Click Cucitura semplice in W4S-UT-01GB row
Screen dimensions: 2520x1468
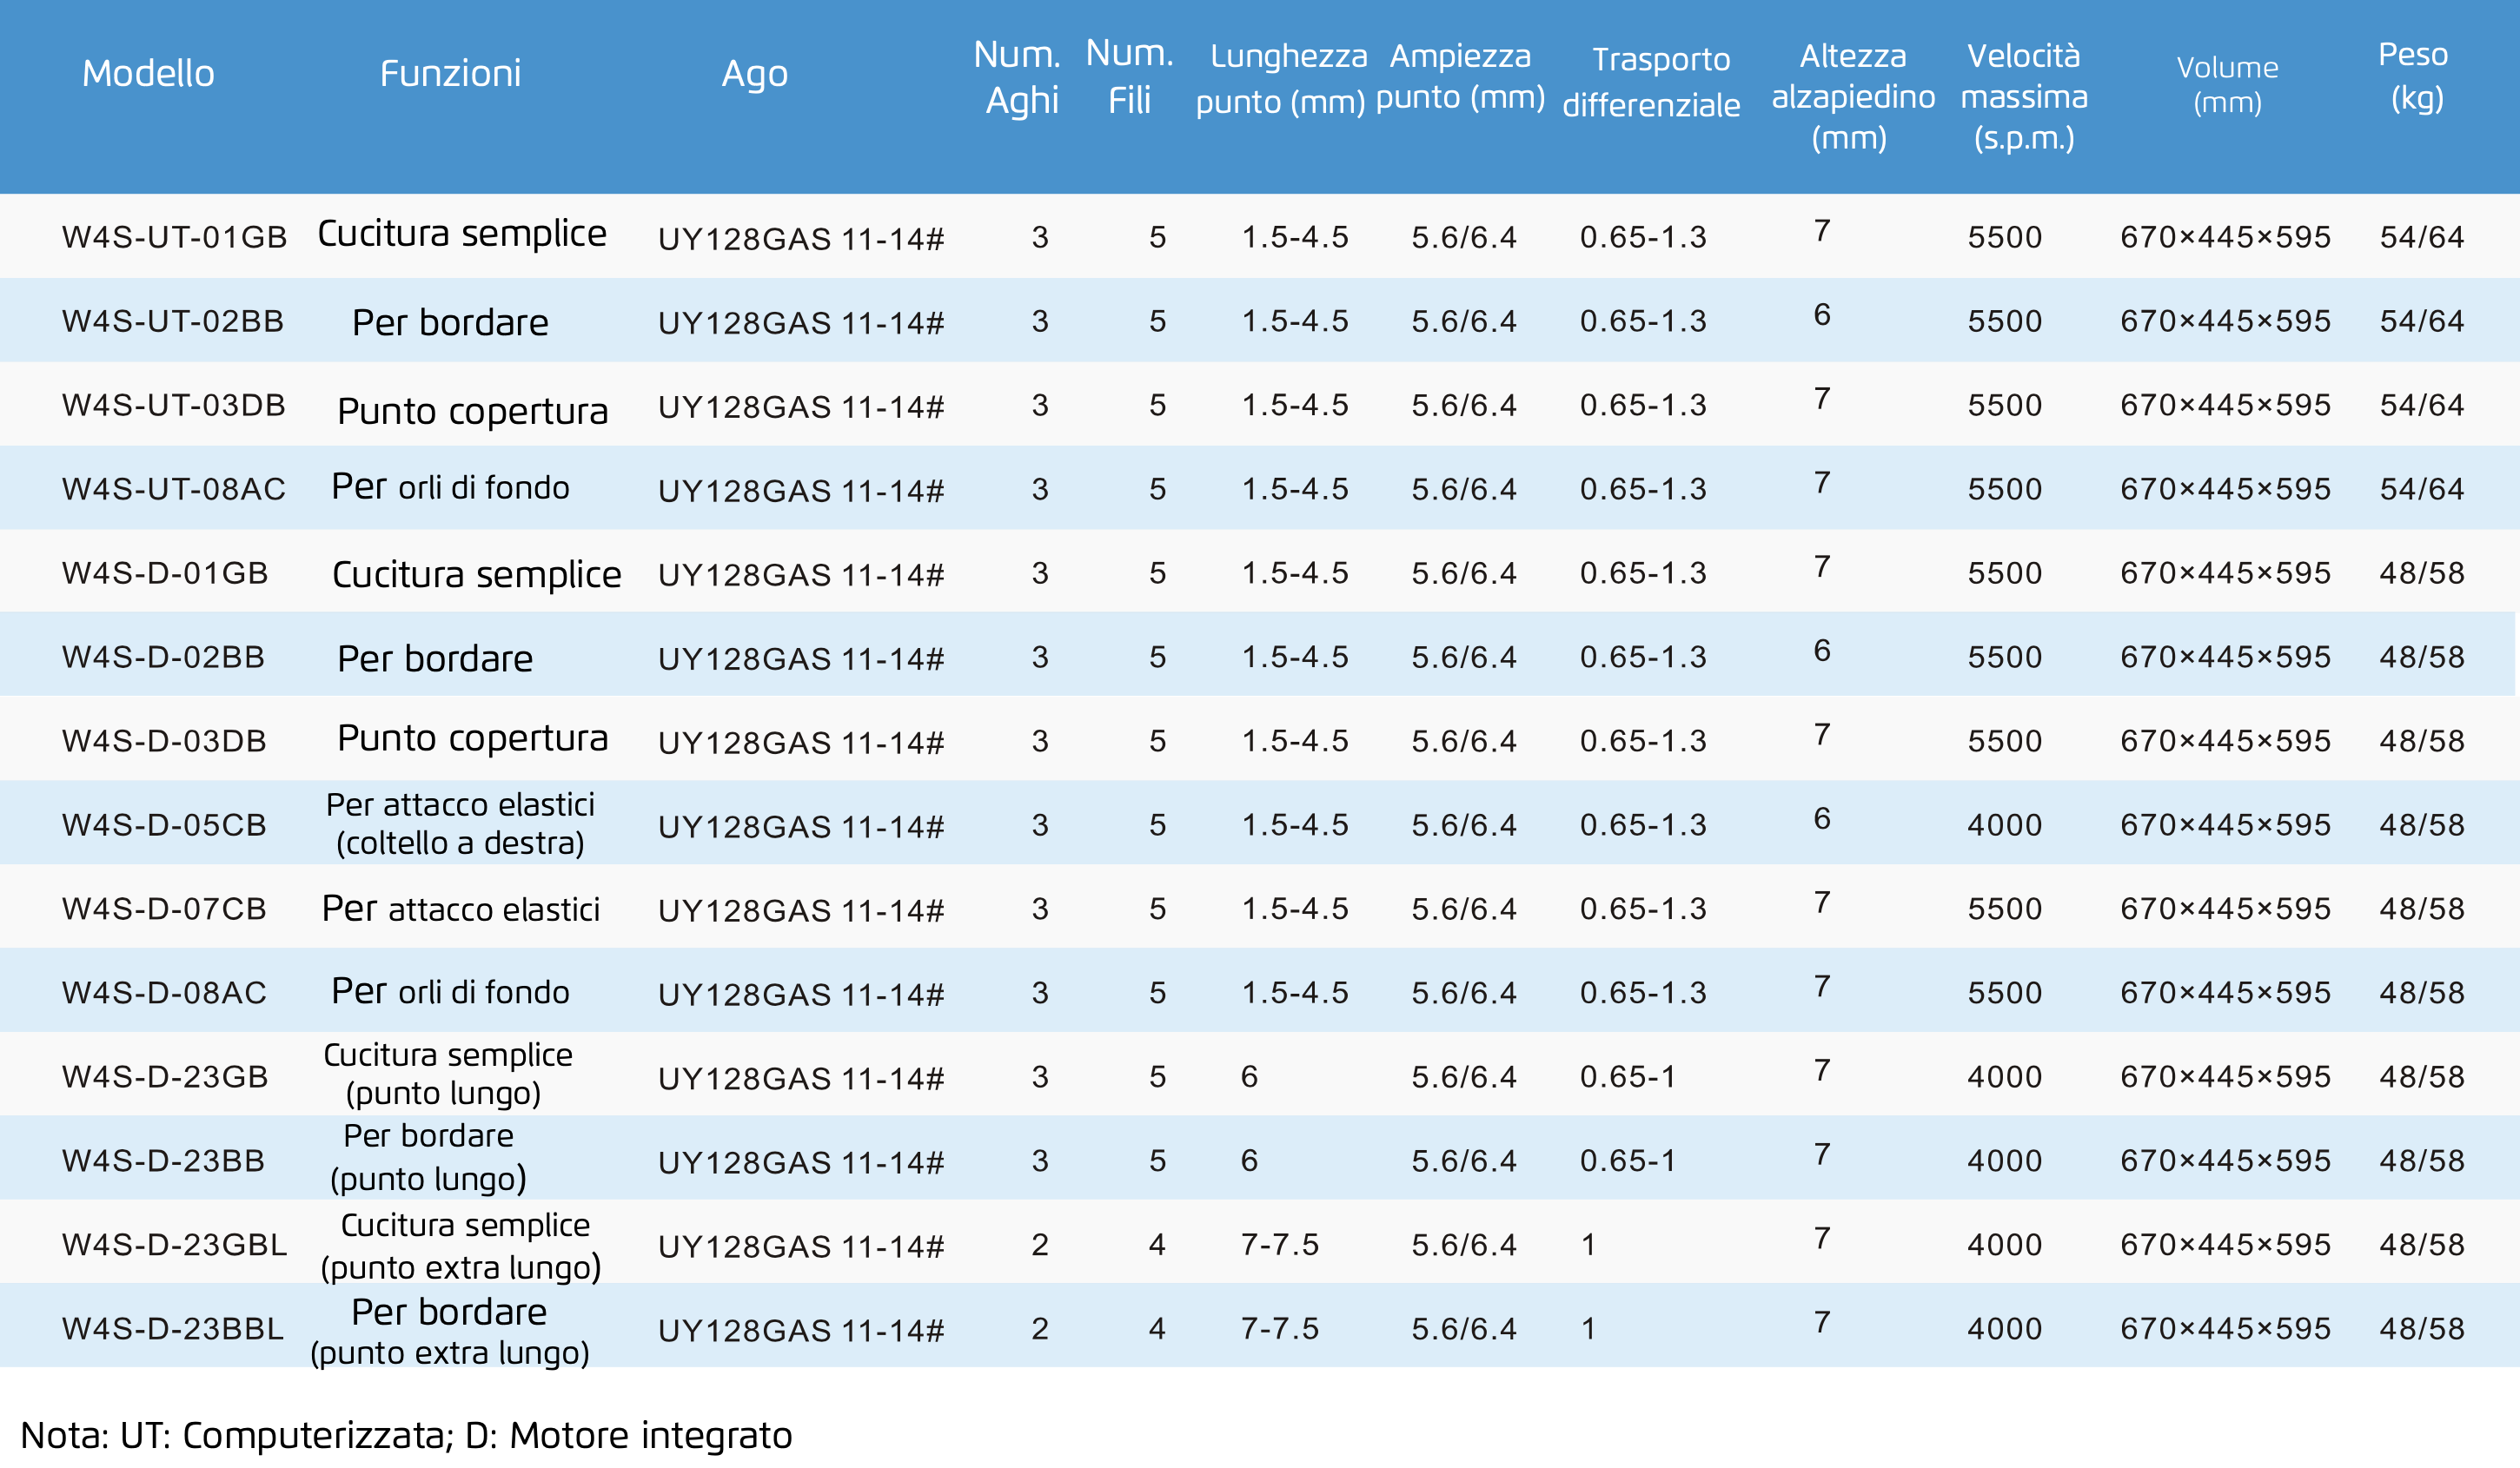462,234
